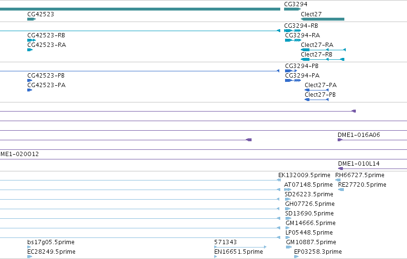Viewport: 407px width, 259px height.
Task: Select the DME1-010L14 feature label
Action: [359, 164]
